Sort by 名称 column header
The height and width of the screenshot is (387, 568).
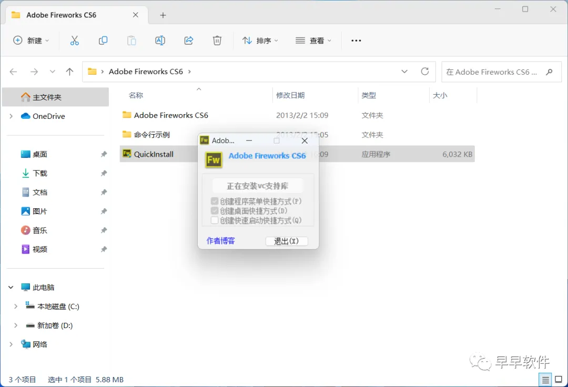[x=136, y=95]
